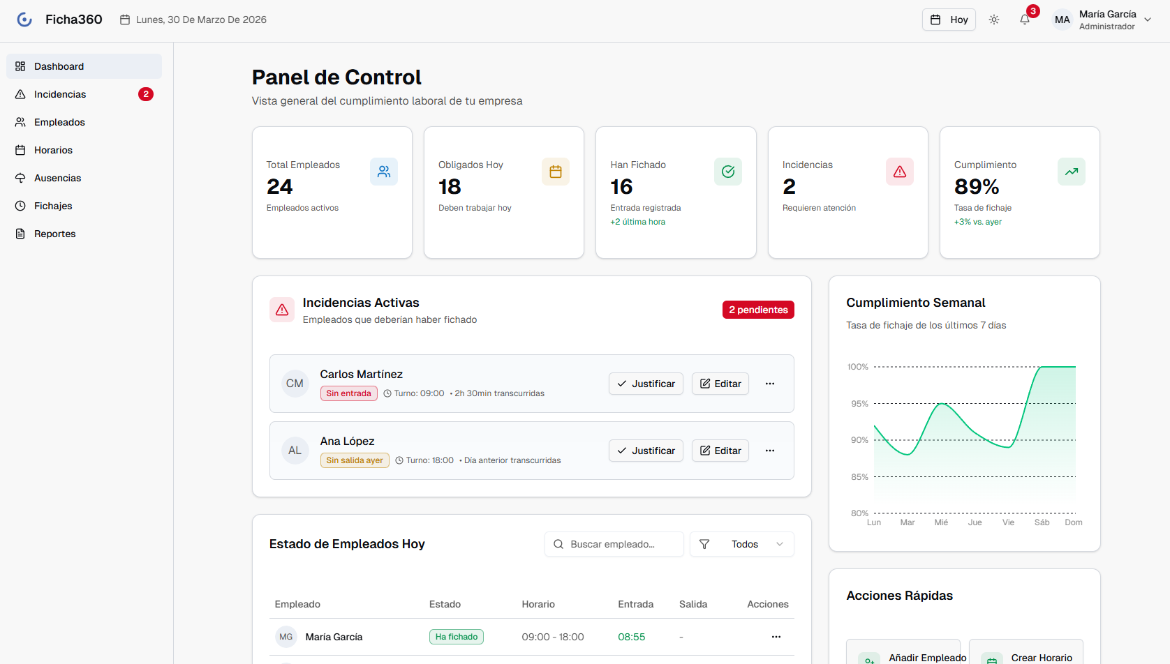Open Reportes via its document icon
Screen dimensions: 1170x664
(x=20, y=234)
